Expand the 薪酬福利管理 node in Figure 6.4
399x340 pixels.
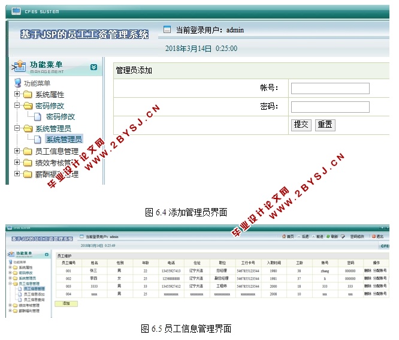(17, 174)
